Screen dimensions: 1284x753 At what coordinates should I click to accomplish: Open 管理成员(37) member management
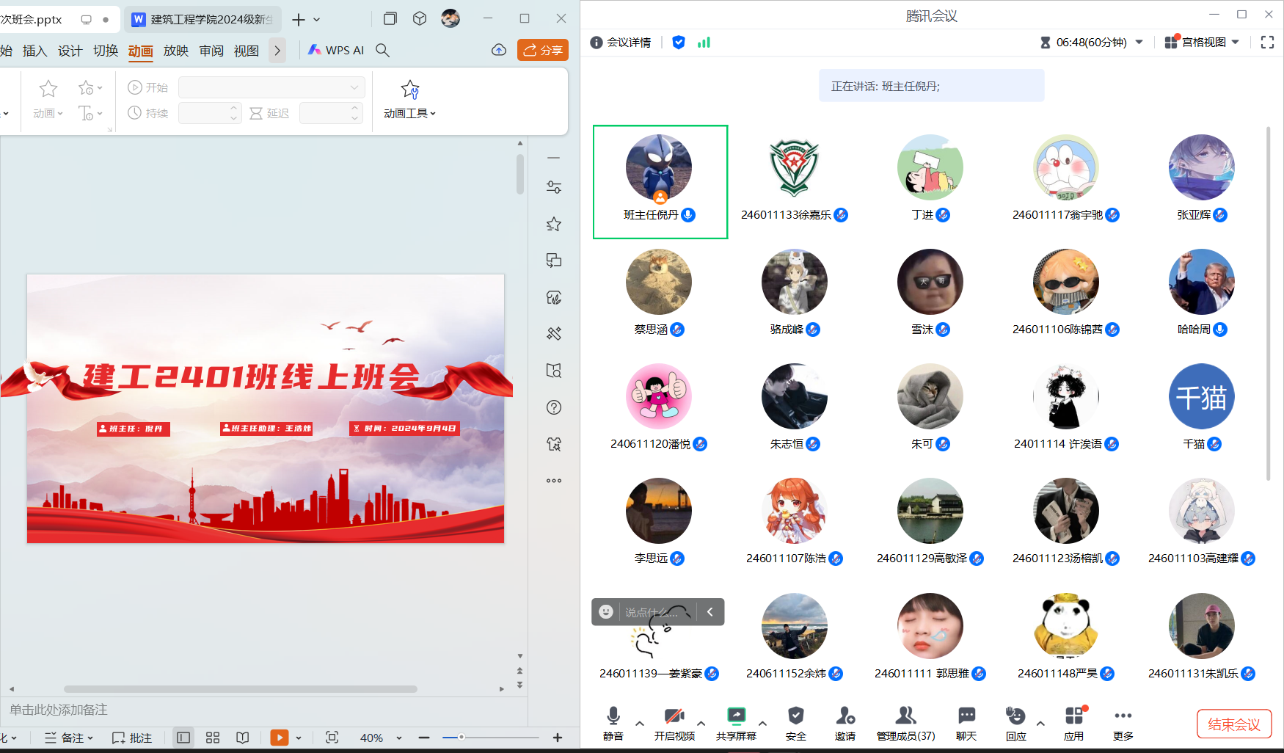pos(905,717)
